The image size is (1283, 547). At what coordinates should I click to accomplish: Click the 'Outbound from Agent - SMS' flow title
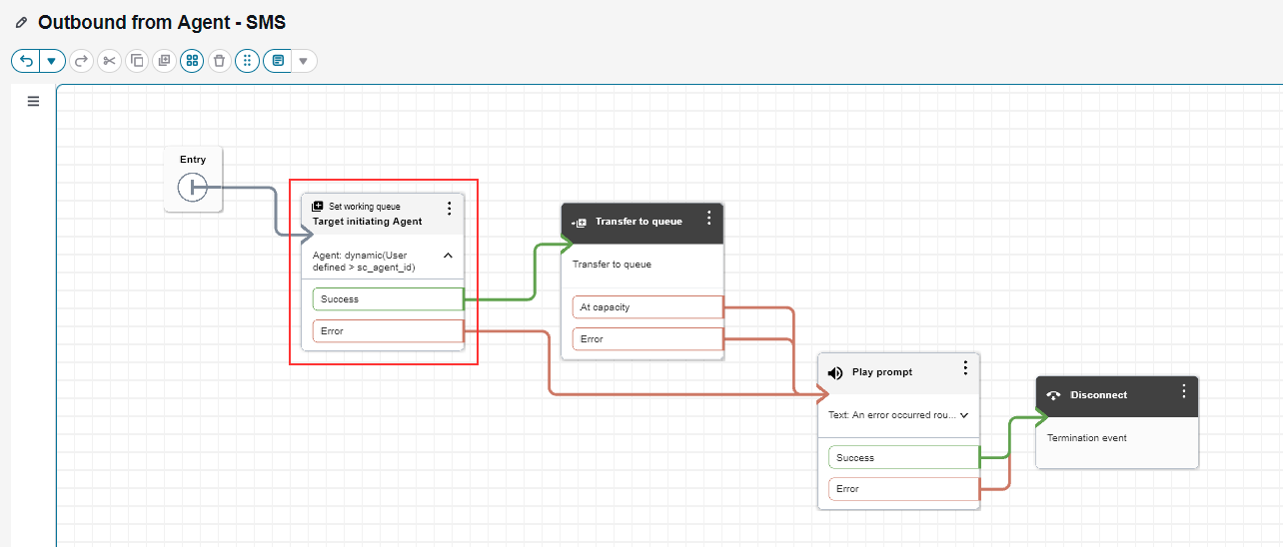click(x=162, y=22)
